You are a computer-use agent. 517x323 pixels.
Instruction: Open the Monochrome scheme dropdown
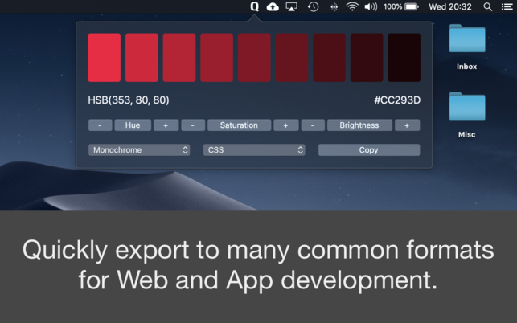(139, 150)
